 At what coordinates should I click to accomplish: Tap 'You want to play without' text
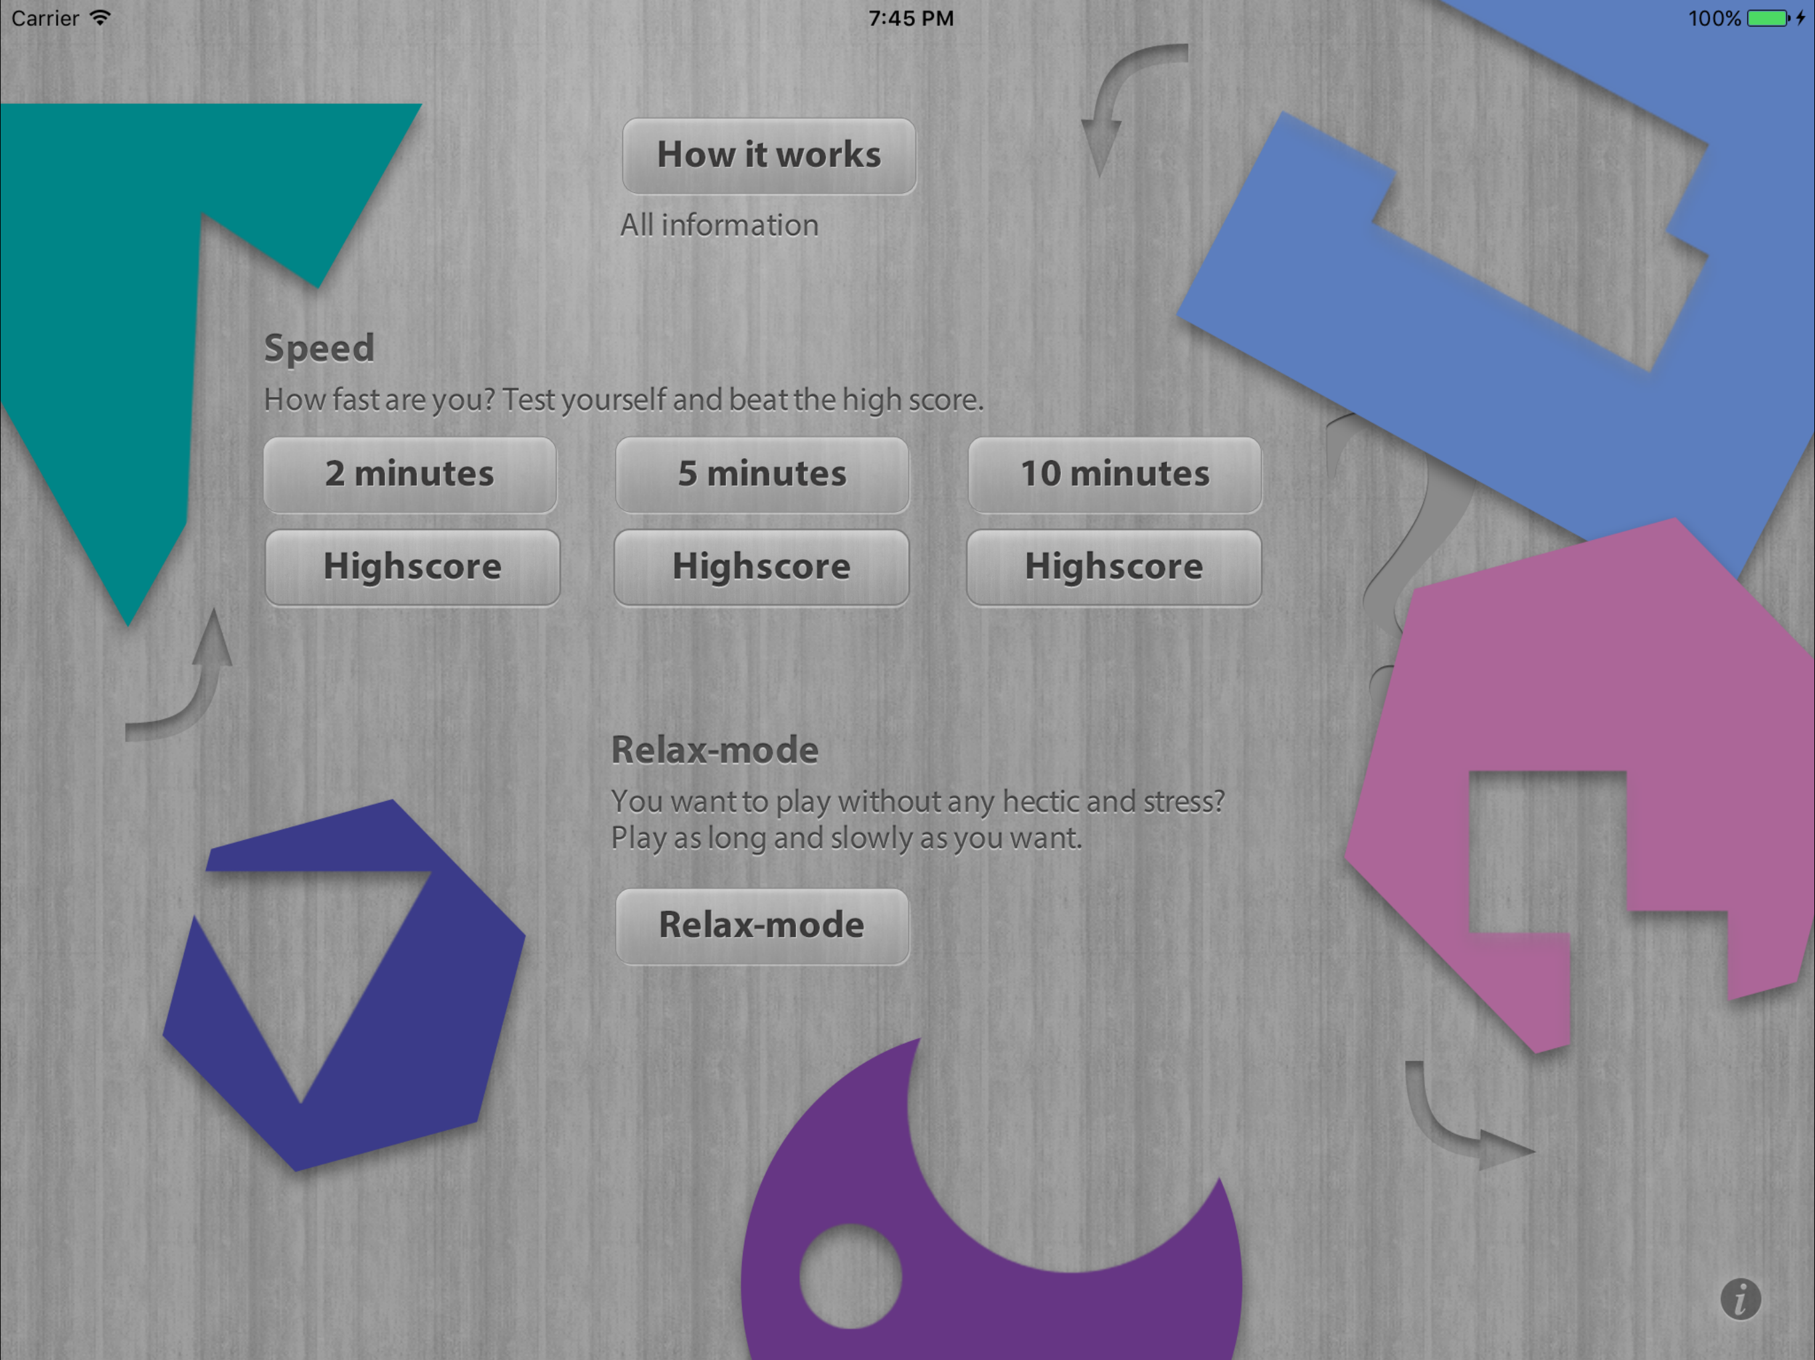click(917, 802)
